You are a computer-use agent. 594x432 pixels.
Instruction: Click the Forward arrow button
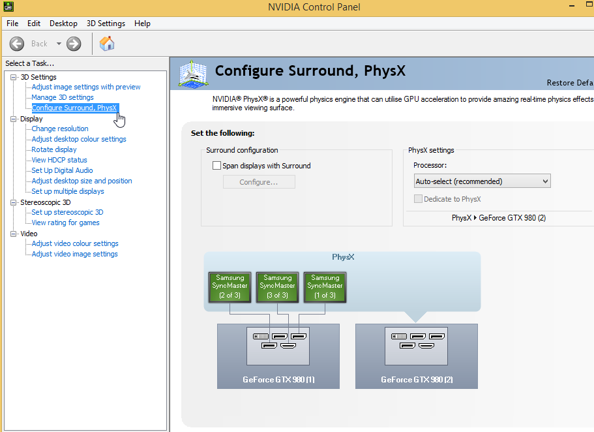(x=74, y=44)
